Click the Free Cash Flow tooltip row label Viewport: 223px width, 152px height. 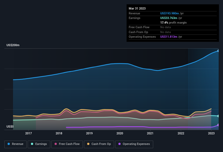click(x=139, y=27)
